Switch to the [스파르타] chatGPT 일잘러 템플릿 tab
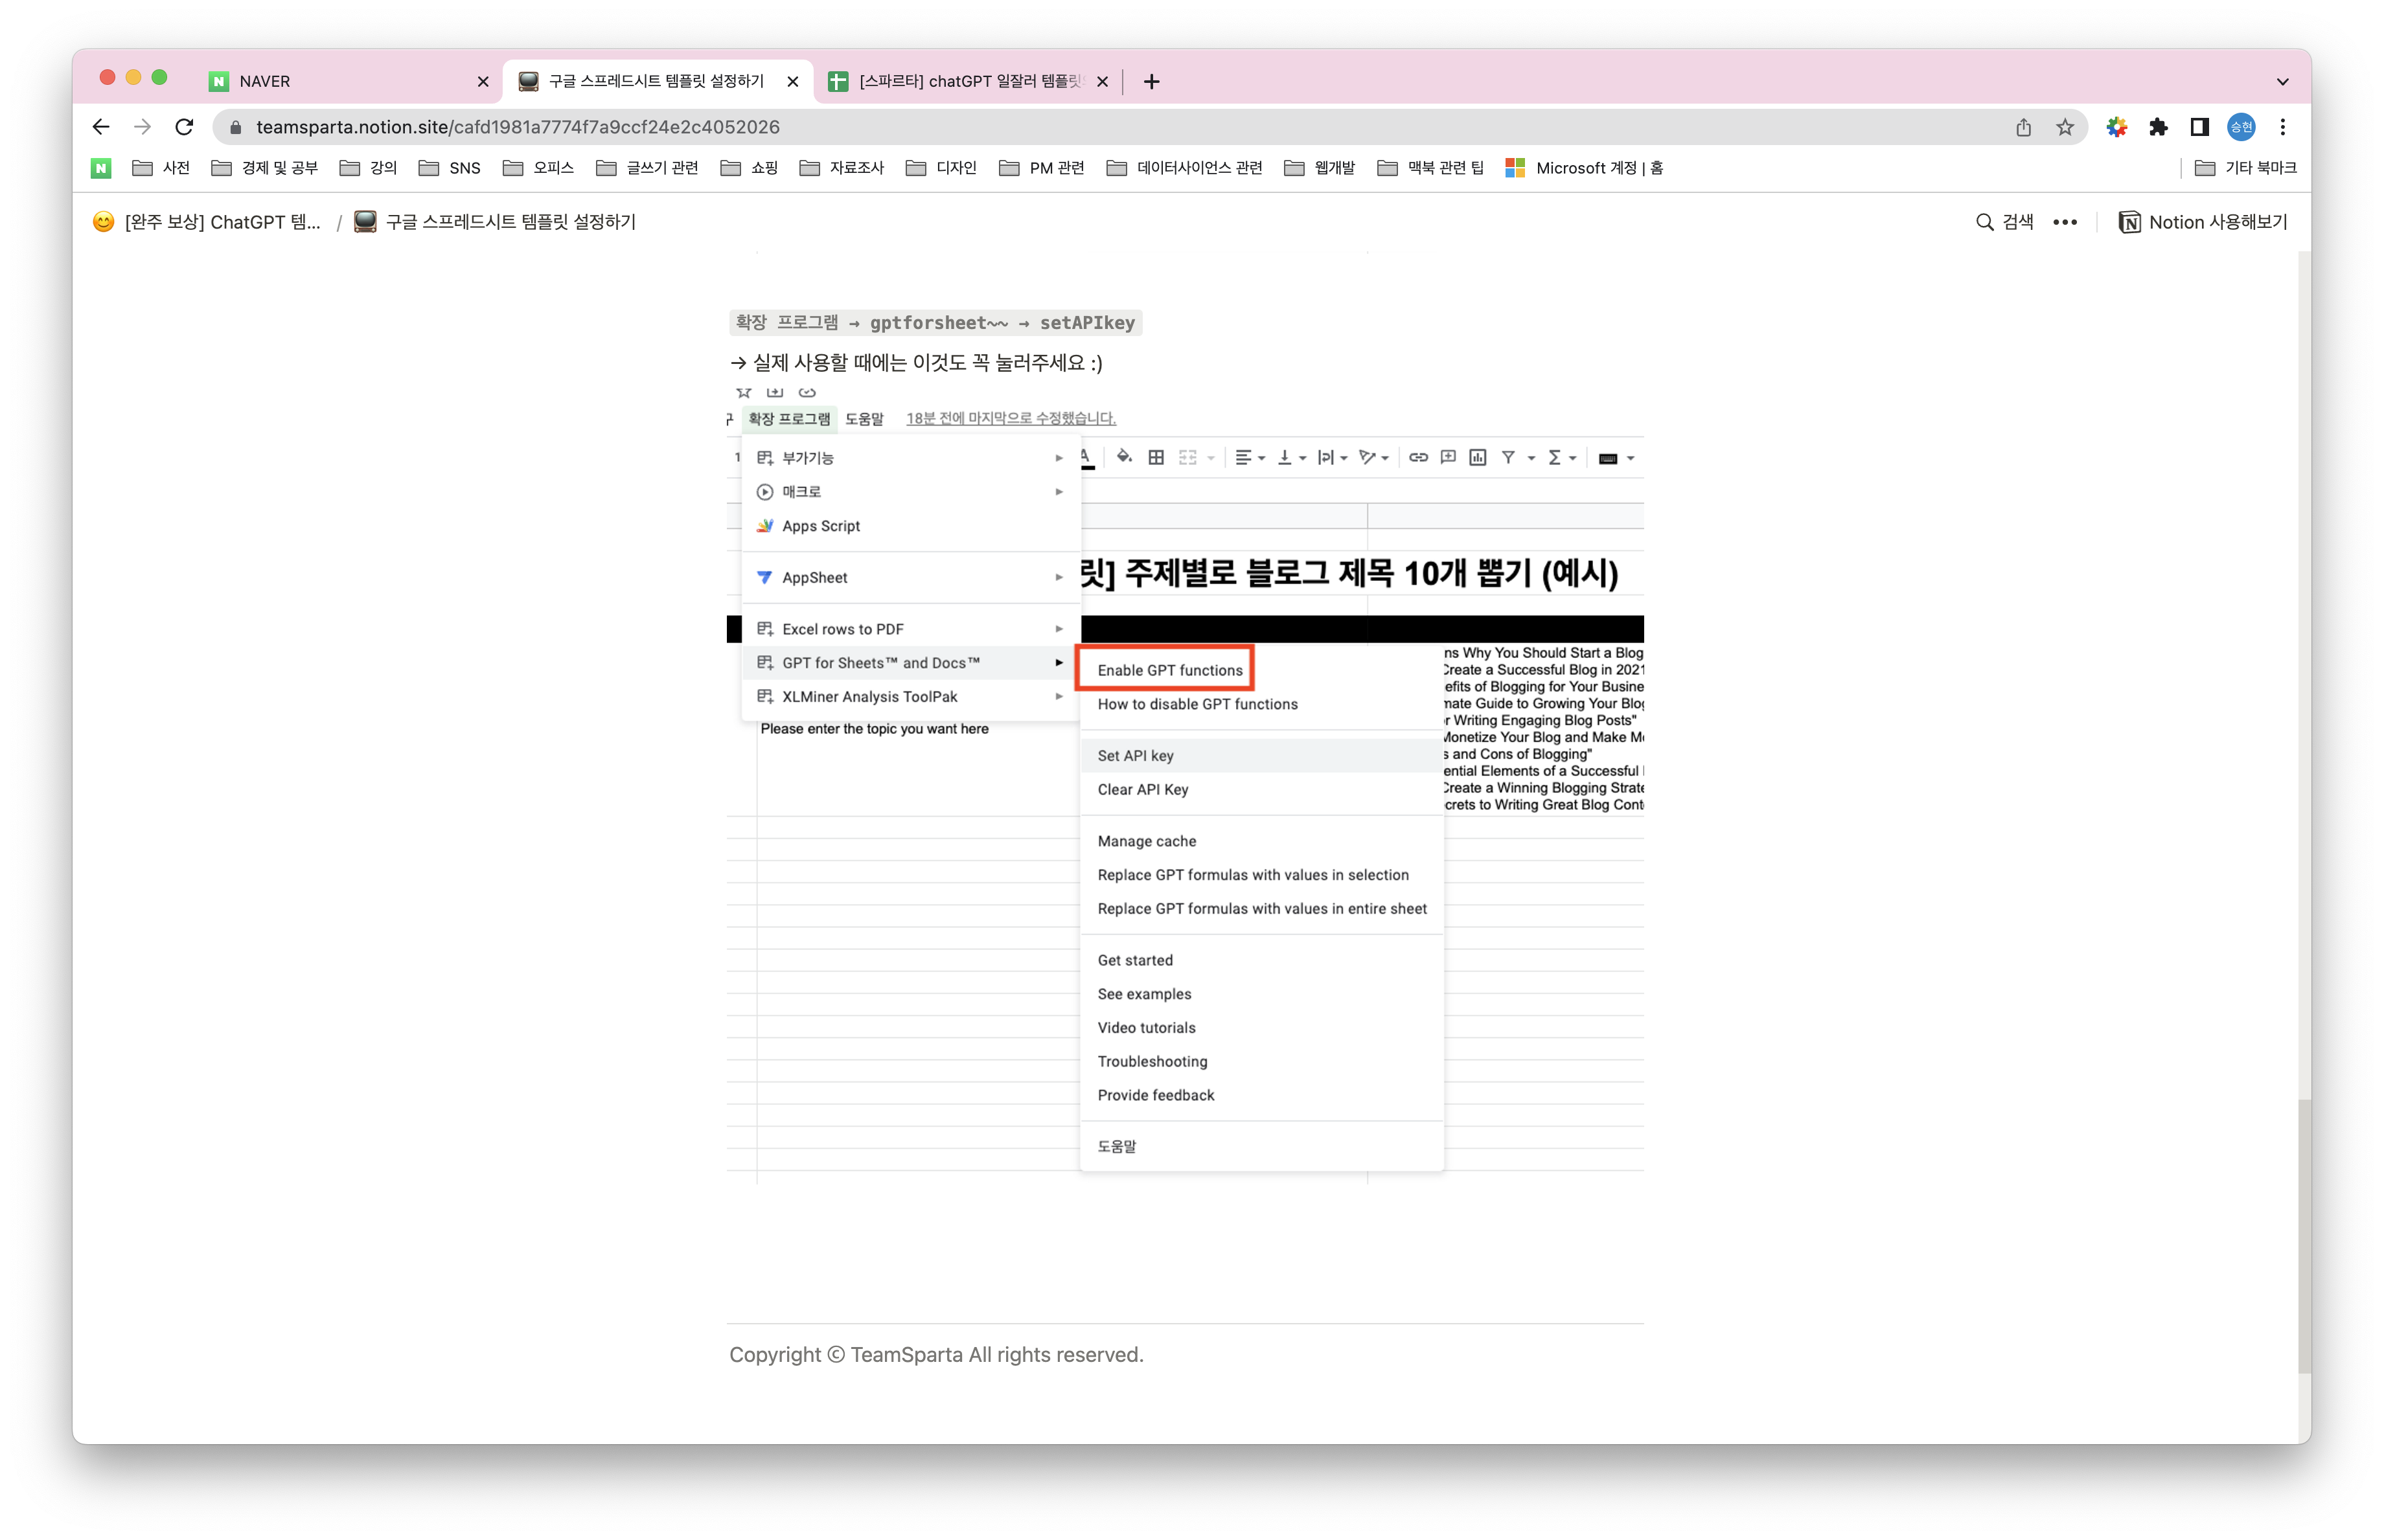 click(x=968, y=81)
